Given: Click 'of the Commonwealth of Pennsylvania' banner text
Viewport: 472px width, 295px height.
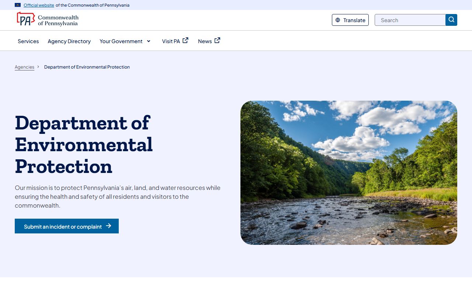Looking at the screenshot, I should pyautogui.click(x=93, y=5).
